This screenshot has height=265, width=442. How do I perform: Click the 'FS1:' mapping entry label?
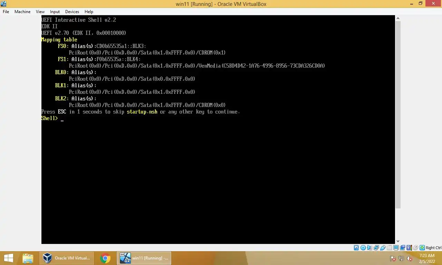coord(63,59)
